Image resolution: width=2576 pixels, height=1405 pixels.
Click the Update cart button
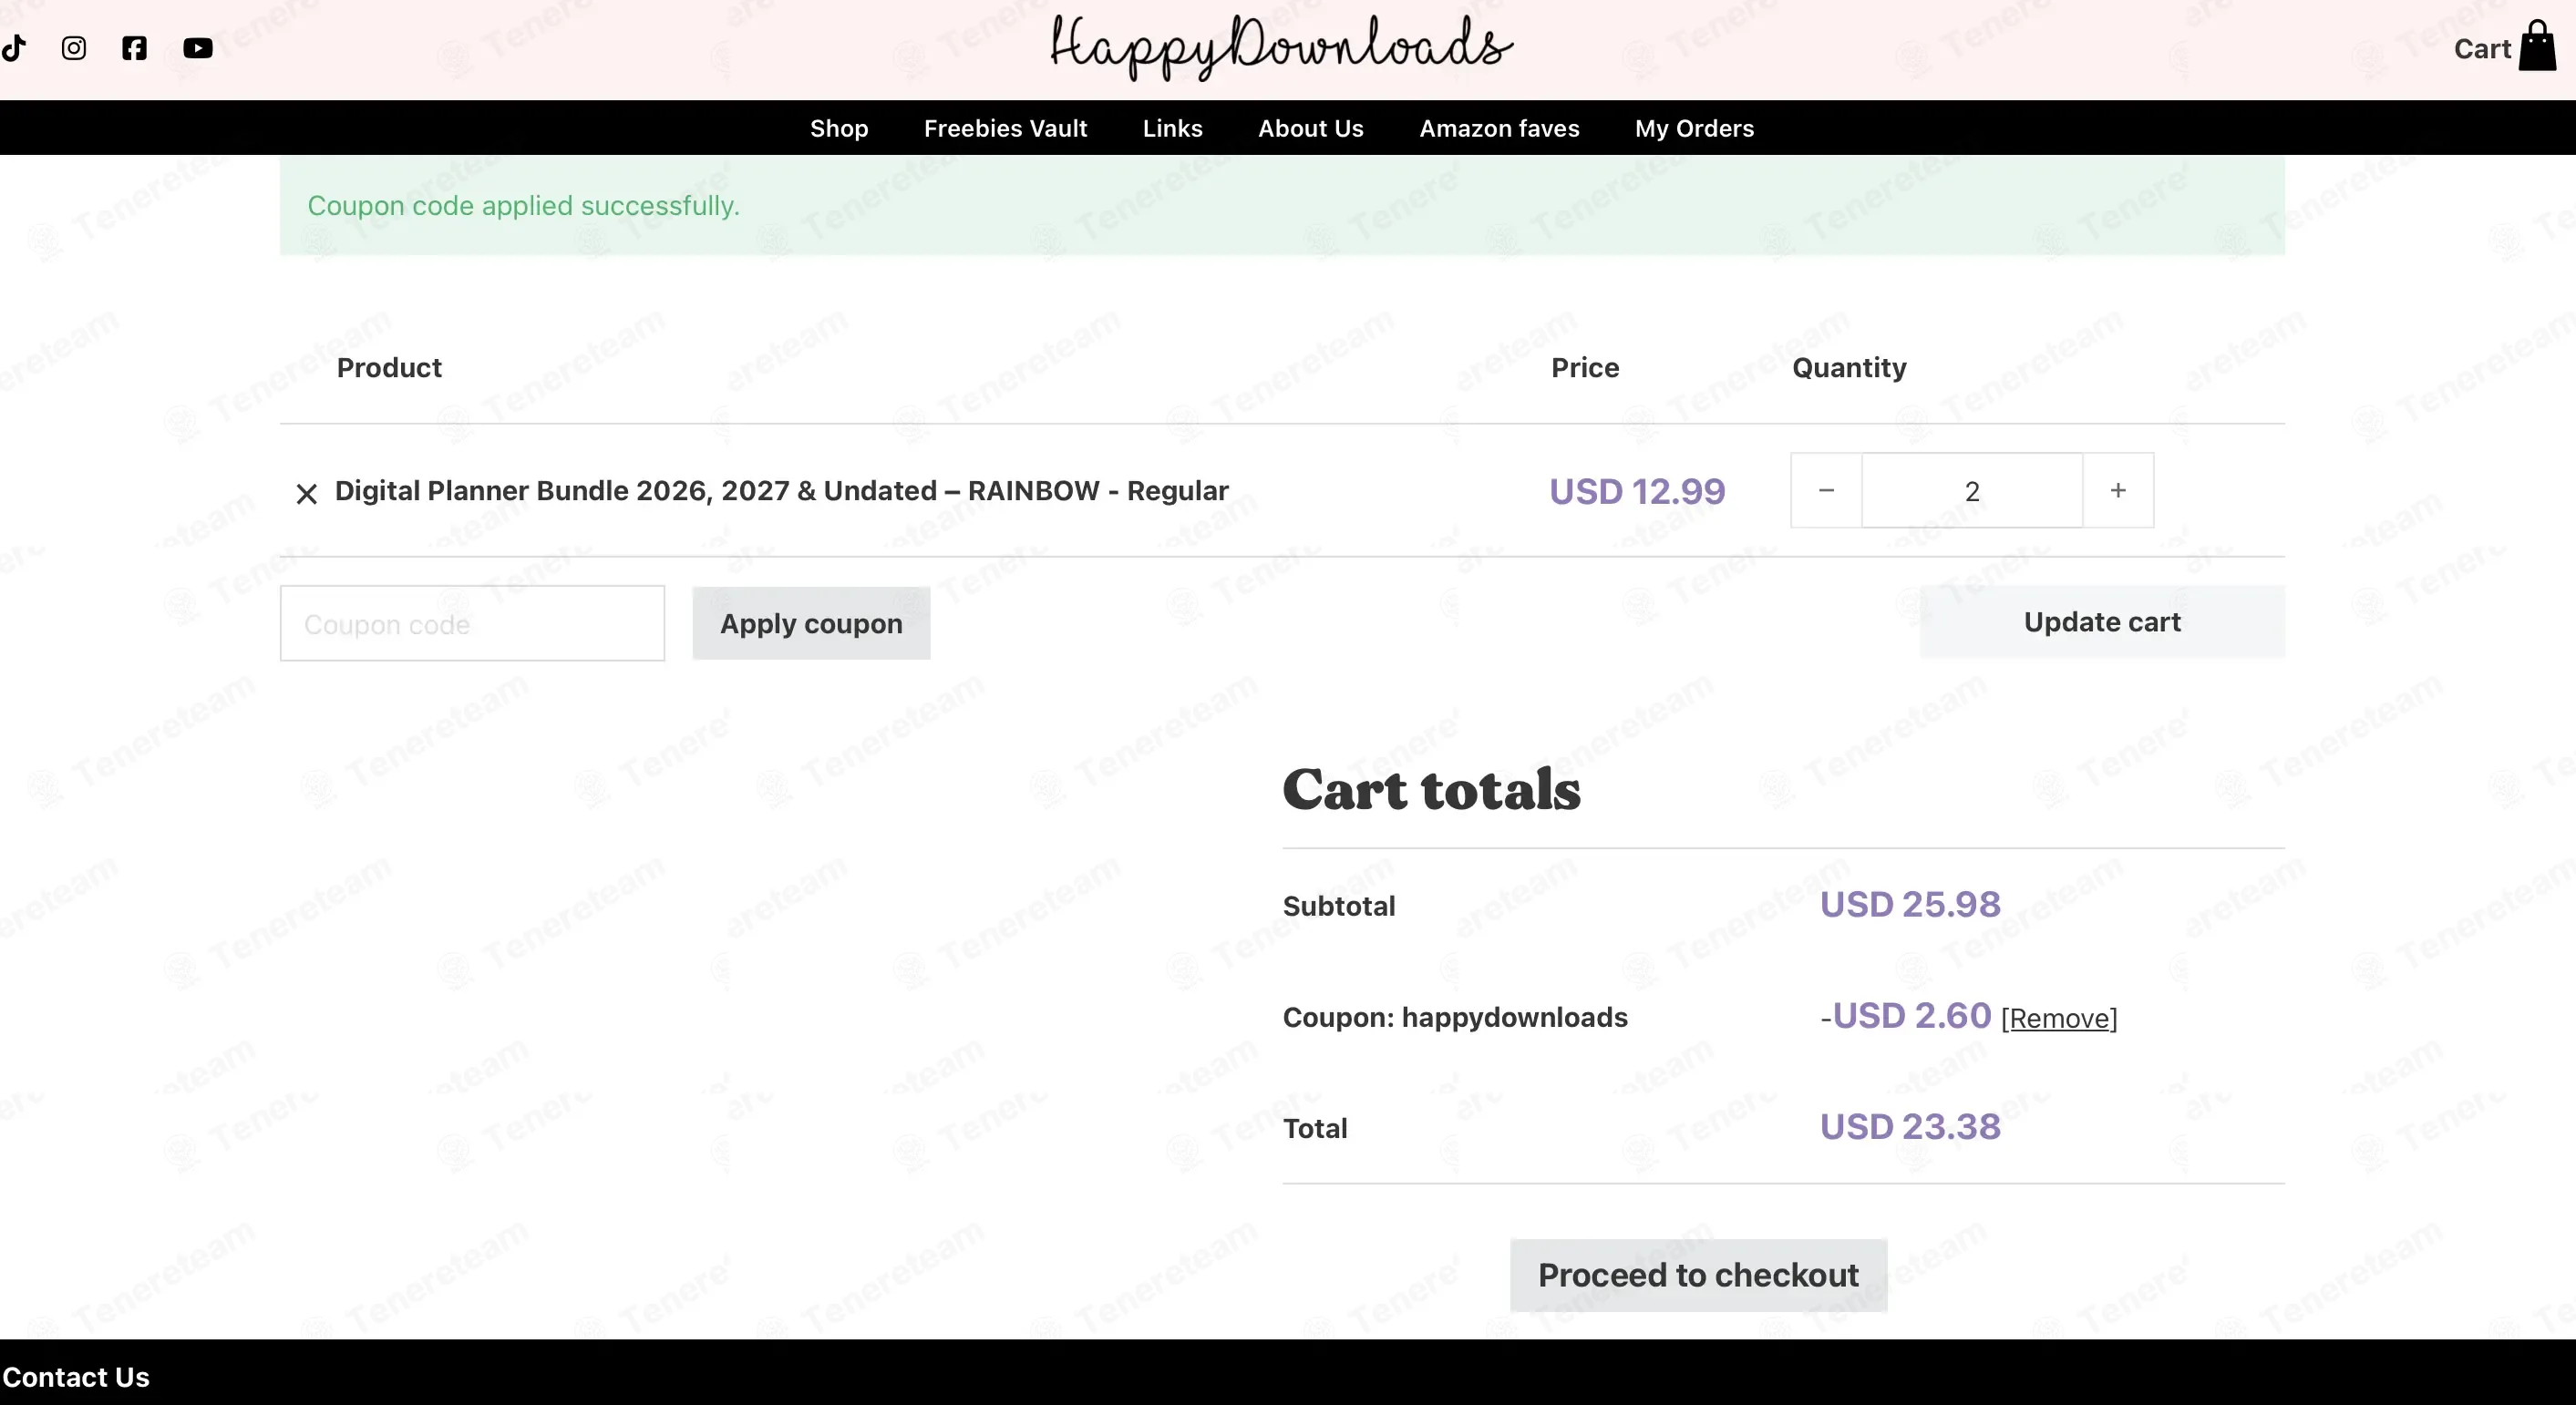click(2102, 621)
